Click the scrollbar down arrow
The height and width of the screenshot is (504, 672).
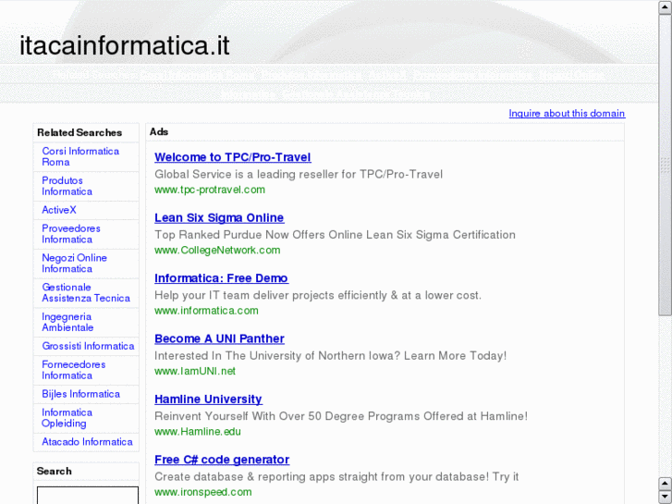click(x=665, y=498)
